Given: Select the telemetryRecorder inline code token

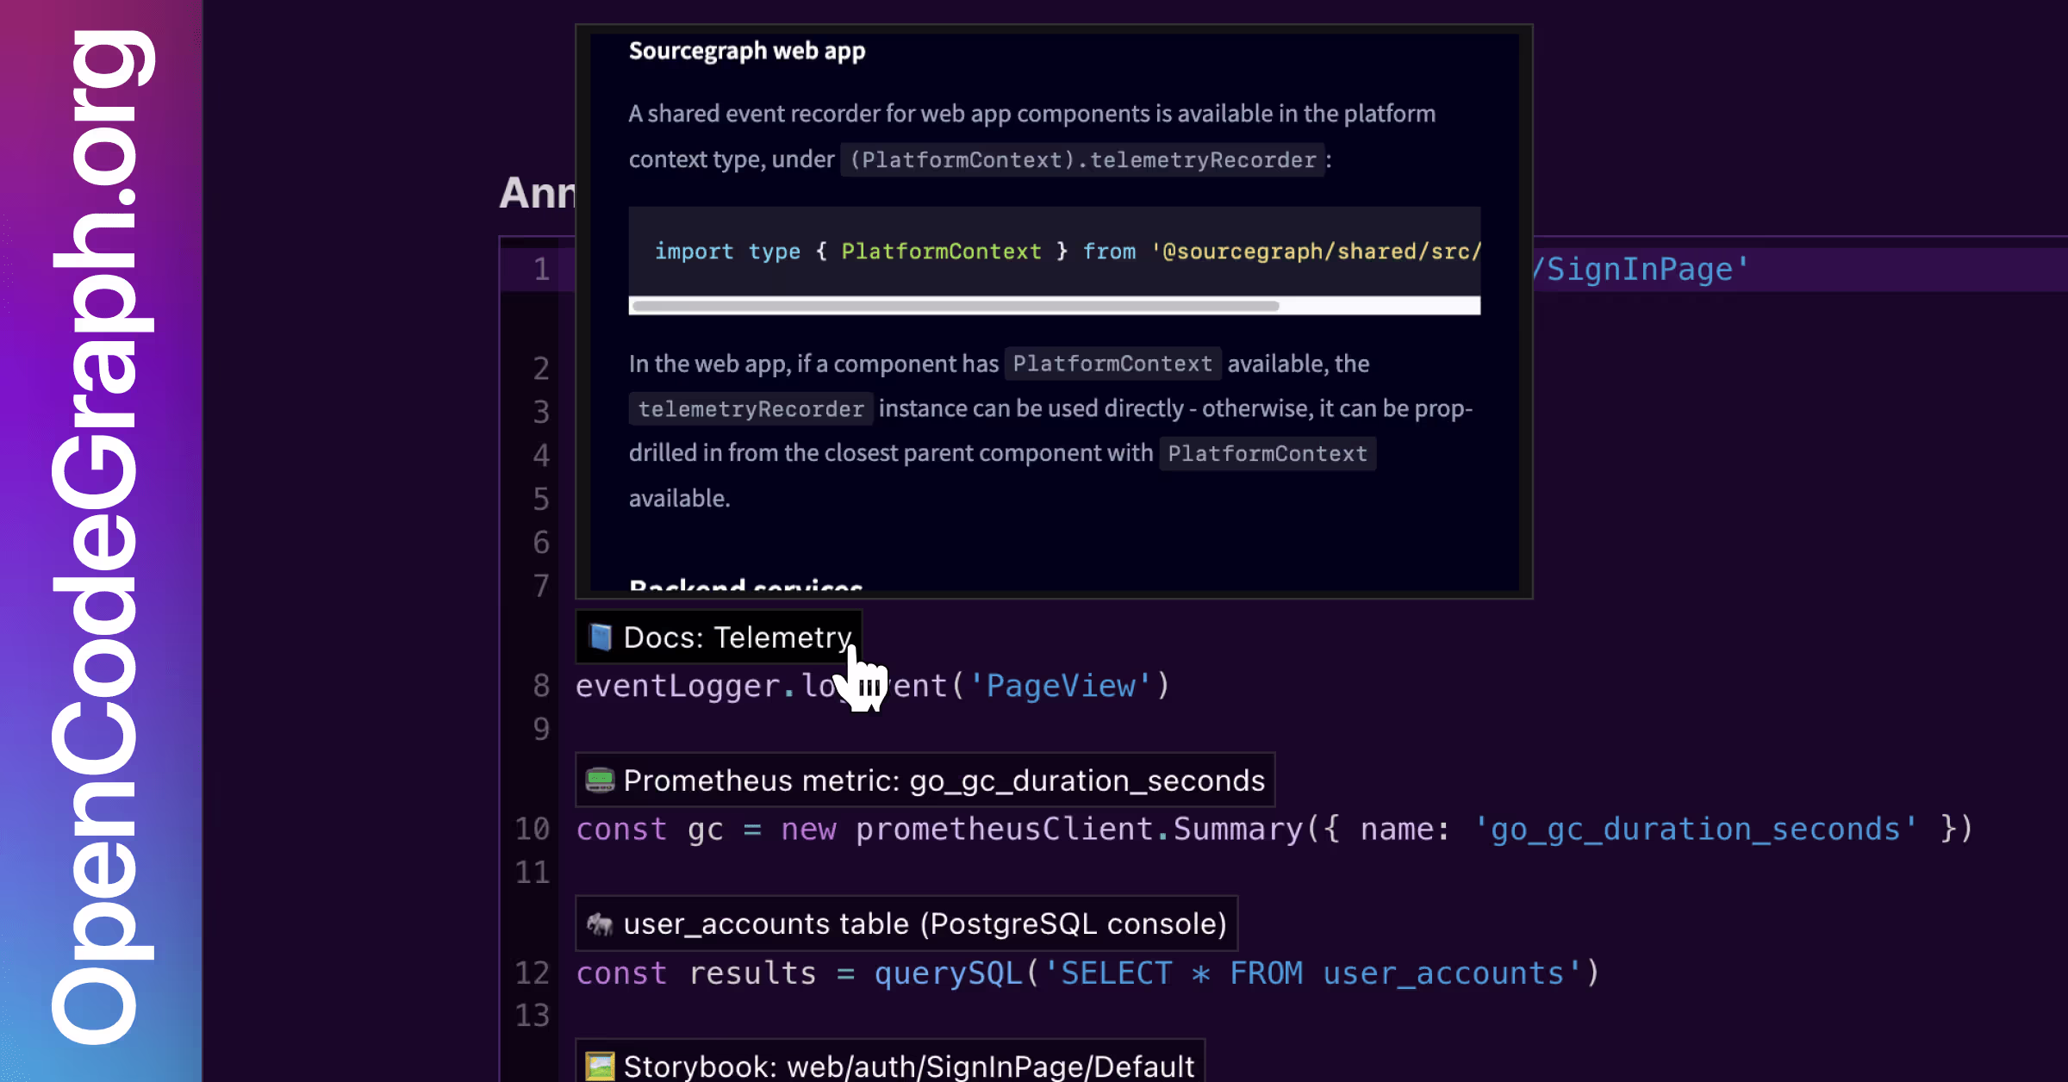Looking at the screenshot, I should click(750, 409).
